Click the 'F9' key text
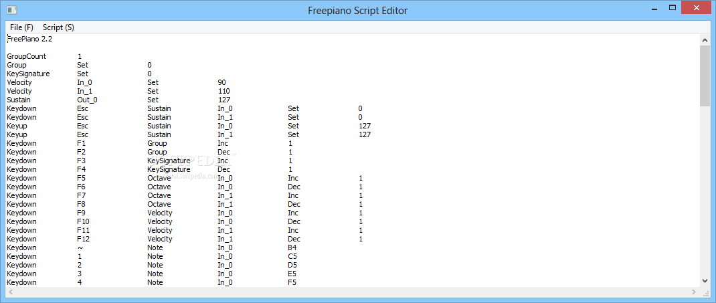Viewport: 716px width, 303px height. 82,213
